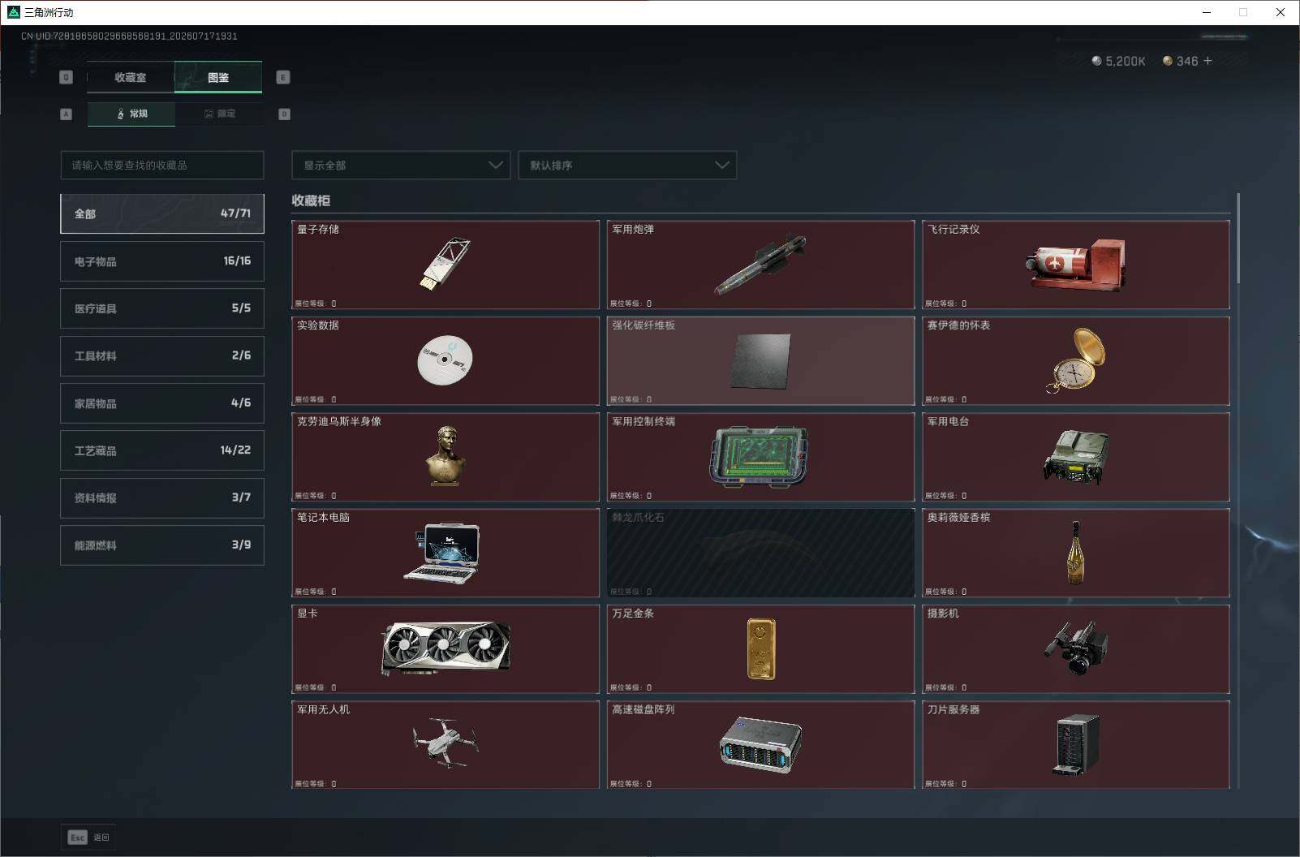The image size is (1300, 857).
Task: Click the Esc 返回 back button
Action: 88,838
